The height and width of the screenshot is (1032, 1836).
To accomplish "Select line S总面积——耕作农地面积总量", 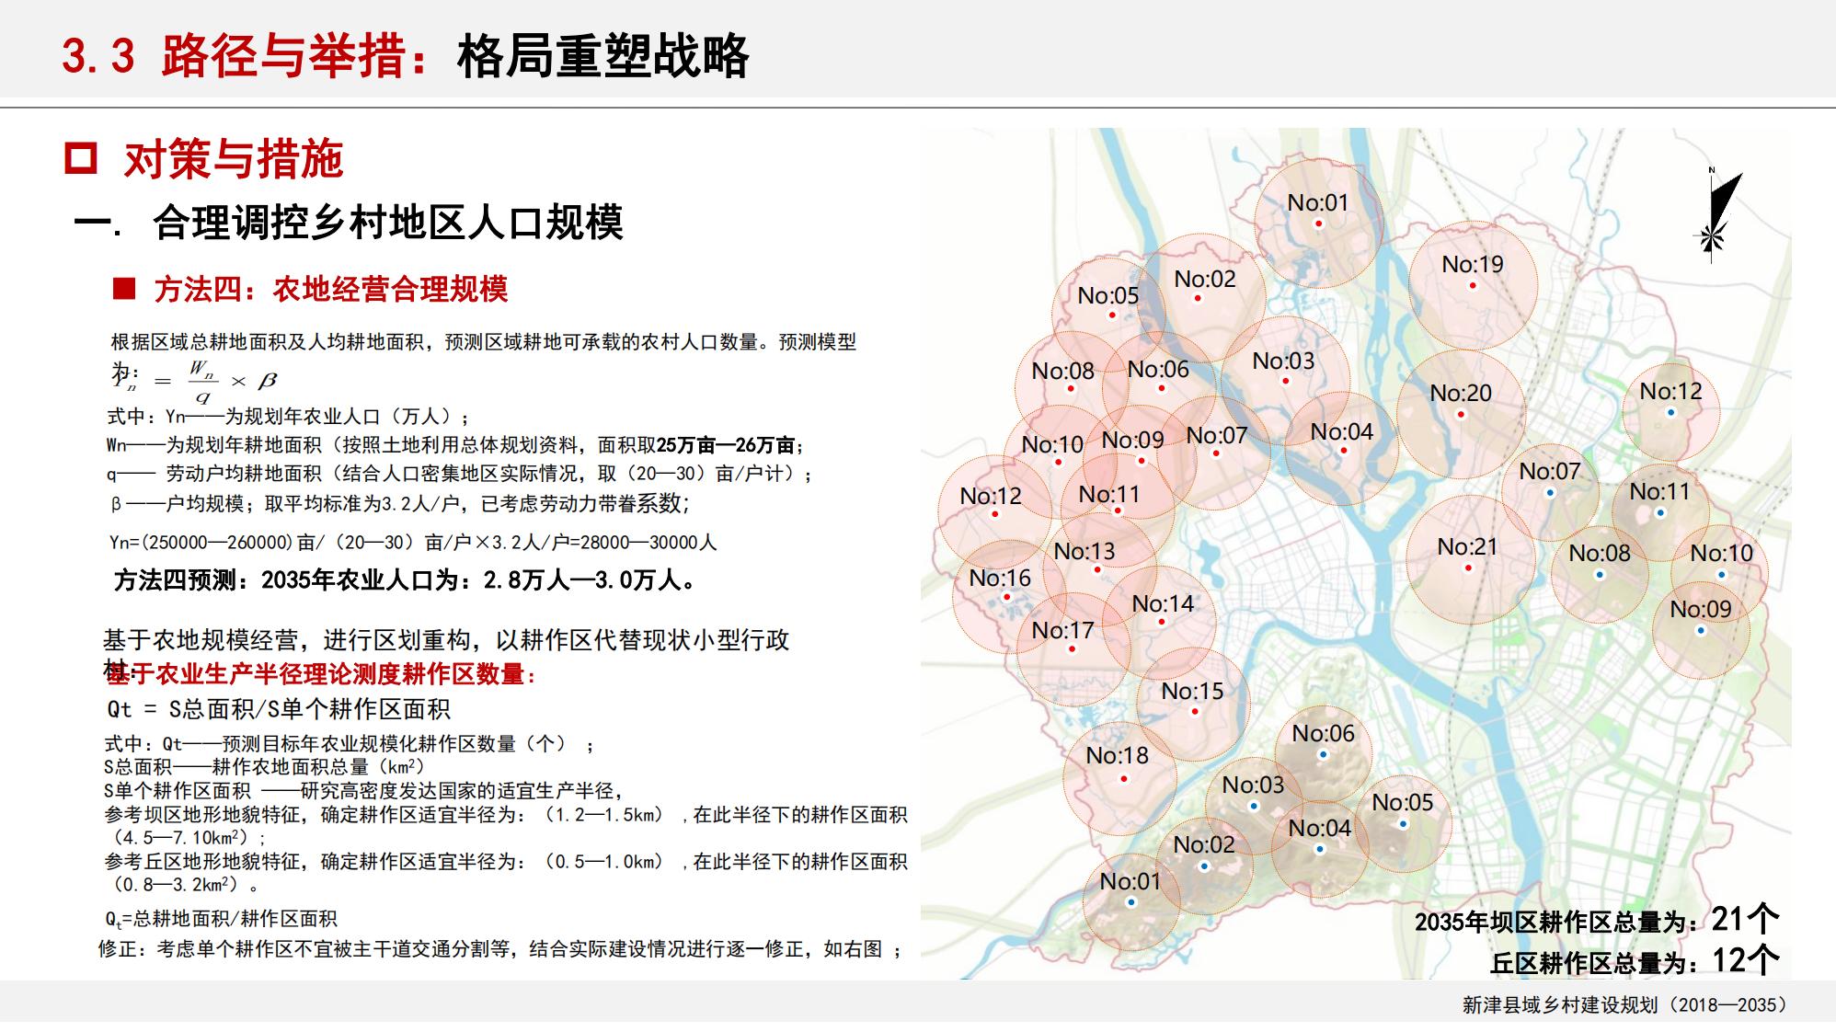I will (264, 767).
